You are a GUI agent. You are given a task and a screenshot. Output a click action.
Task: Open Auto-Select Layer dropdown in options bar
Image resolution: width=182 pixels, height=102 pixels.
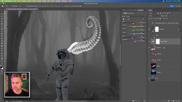pyautogui.click(x=21, y=6)
